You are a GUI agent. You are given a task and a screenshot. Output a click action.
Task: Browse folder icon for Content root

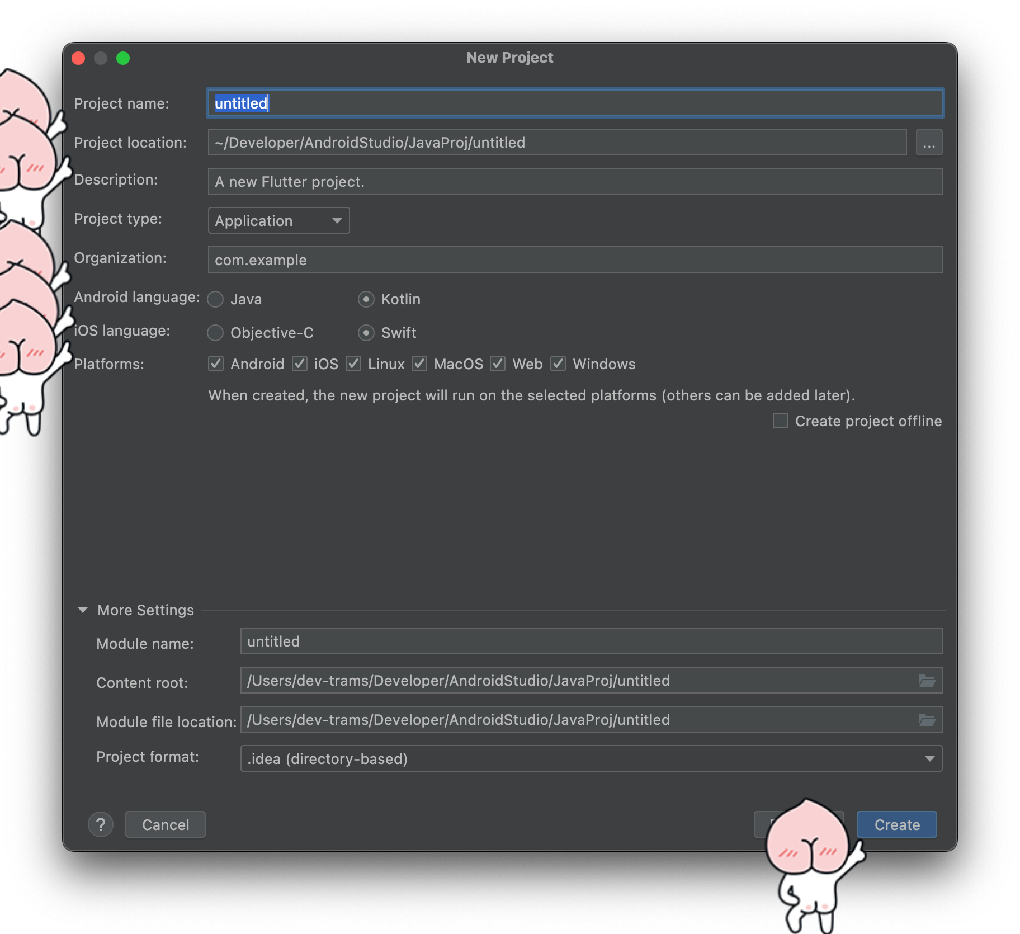pos(927,680)
